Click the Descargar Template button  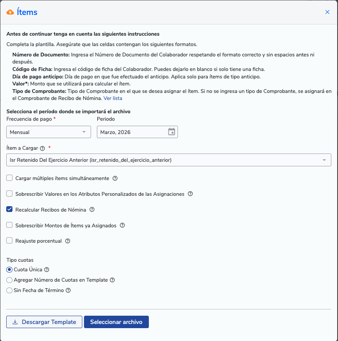coord(44,322)
